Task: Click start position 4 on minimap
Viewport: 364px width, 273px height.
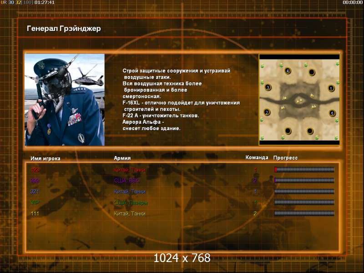Action: pos(288,71)
